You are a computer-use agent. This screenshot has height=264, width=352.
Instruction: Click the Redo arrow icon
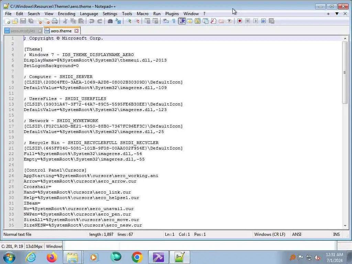100,21
